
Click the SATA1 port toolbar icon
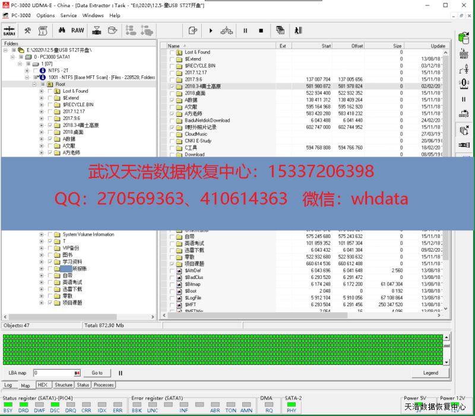(x=9, y=31)
